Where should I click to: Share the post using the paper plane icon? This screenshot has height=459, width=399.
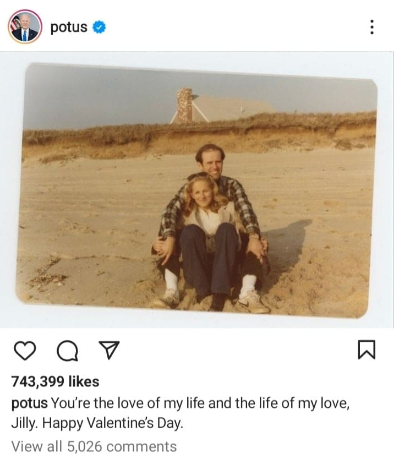108,349
